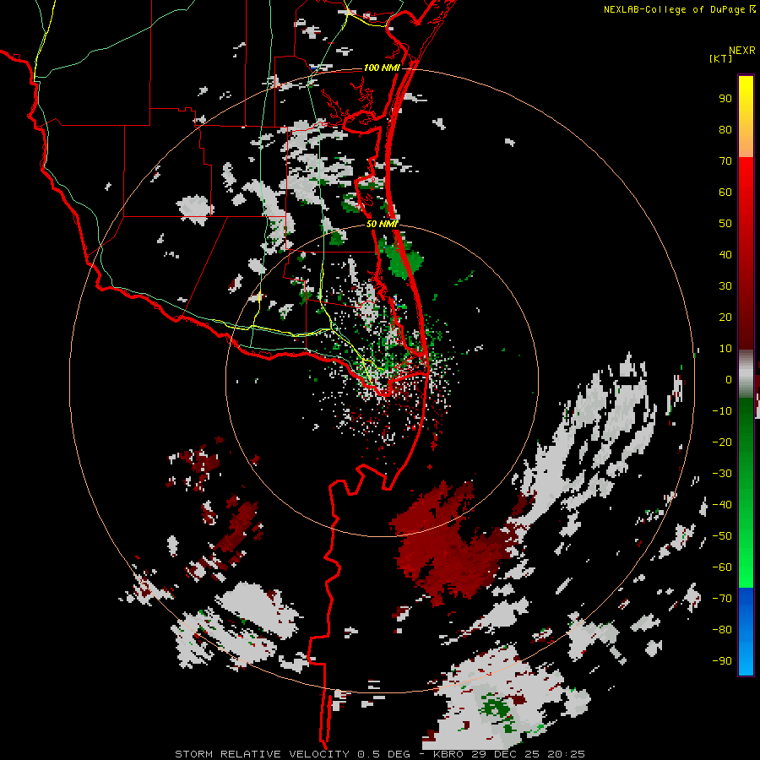This screenshot has height=760, width=760.
Task: Select the 10 knot scale label
Action: 725,349
